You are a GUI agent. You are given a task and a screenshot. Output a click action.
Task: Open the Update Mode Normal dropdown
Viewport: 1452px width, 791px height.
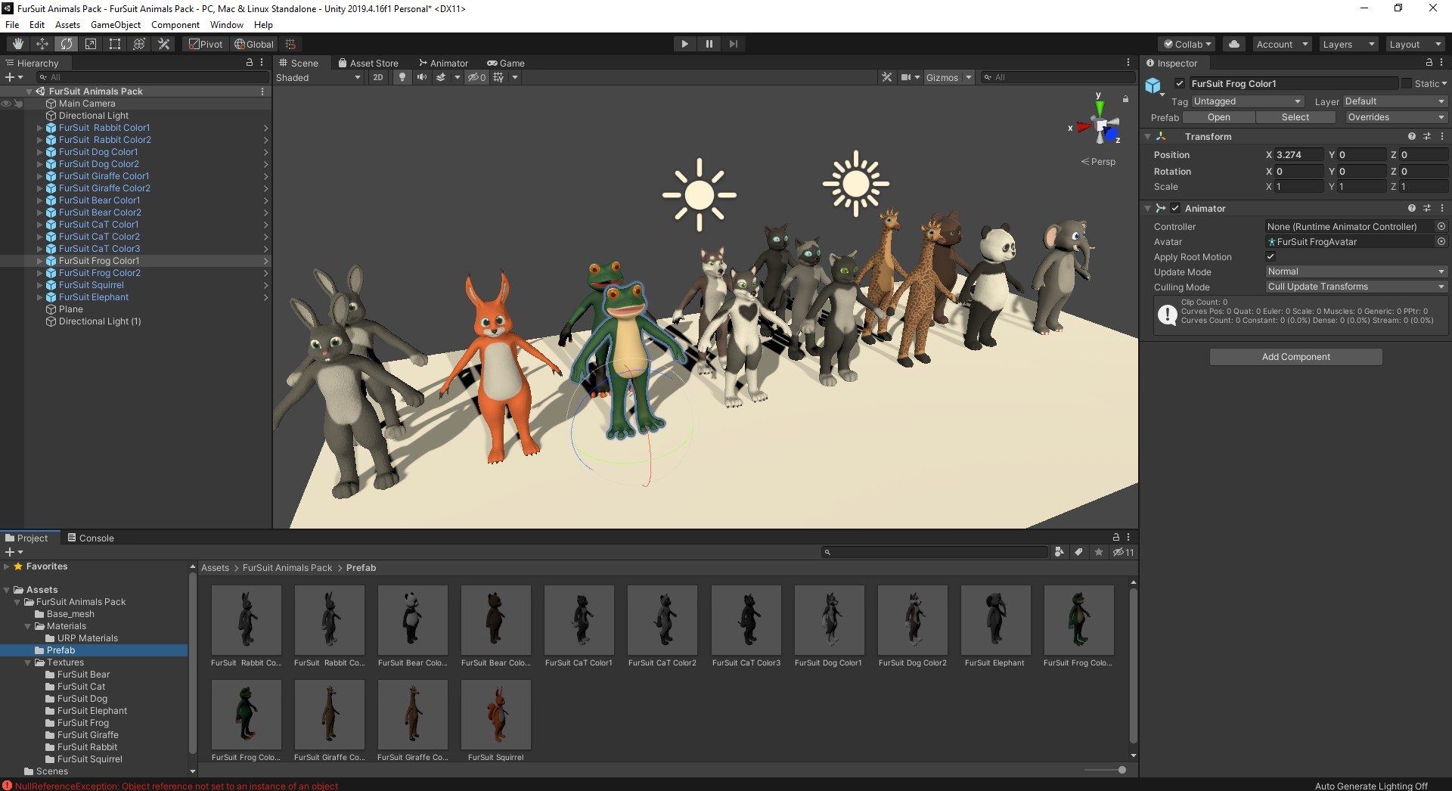point(1356,271)
